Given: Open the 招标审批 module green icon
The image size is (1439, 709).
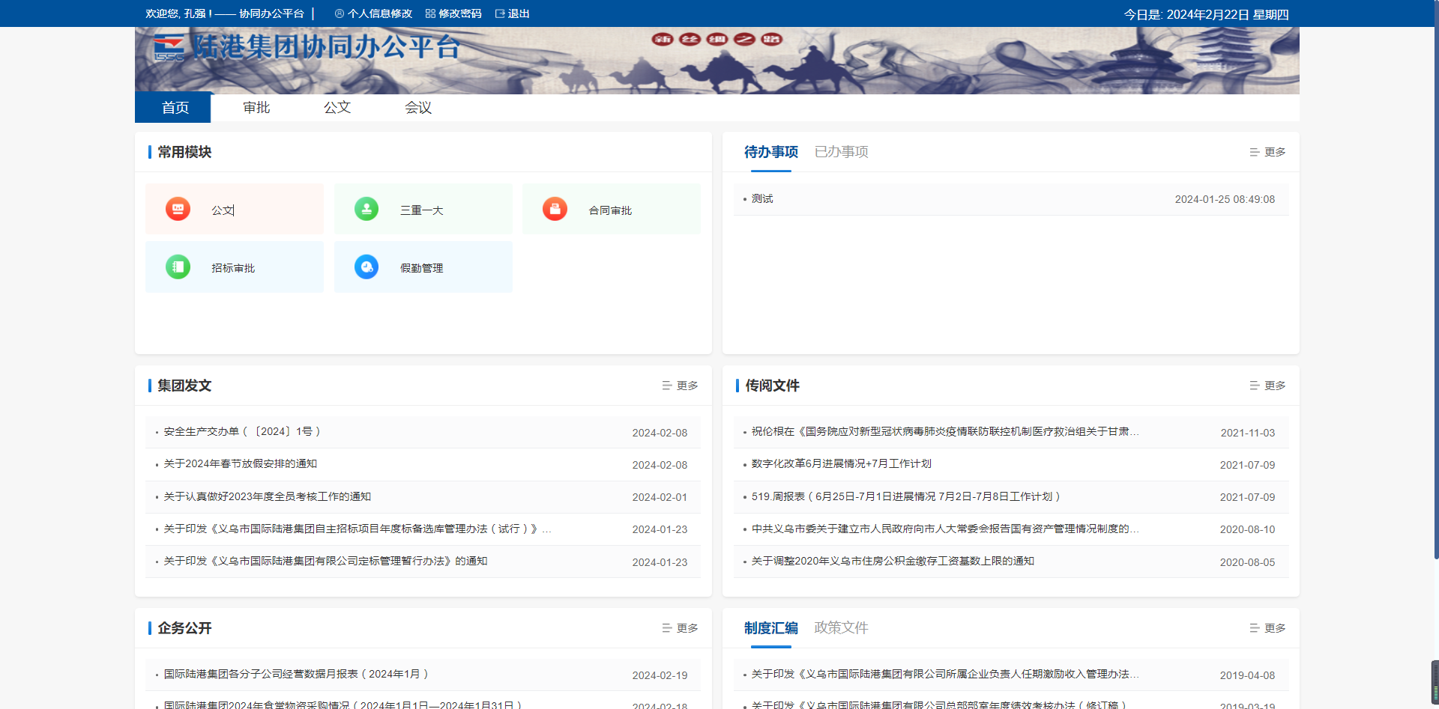Looking at the screenshot, I should coord(178,267).
